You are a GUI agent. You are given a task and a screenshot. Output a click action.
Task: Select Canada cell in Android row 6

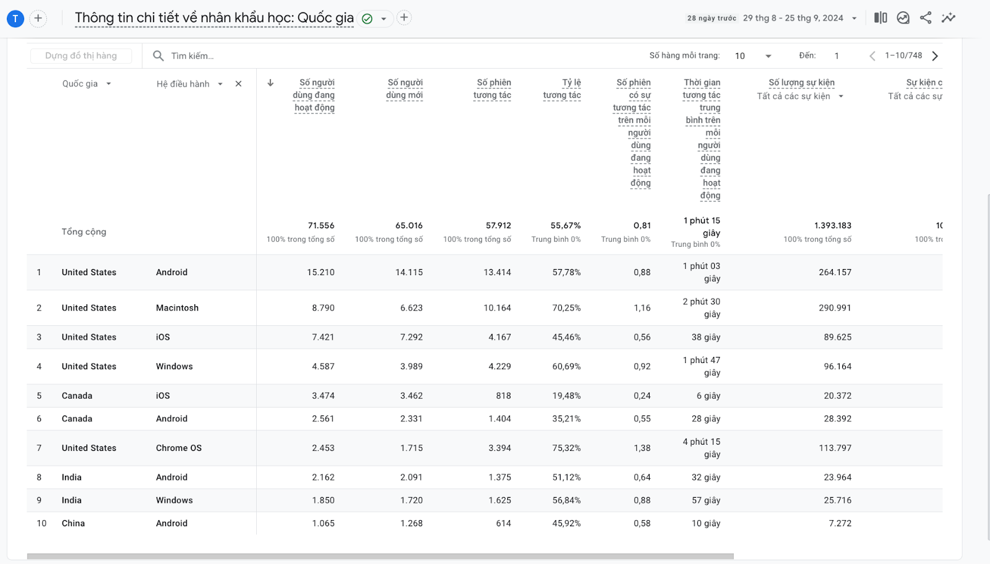click(x=77, y=419)
